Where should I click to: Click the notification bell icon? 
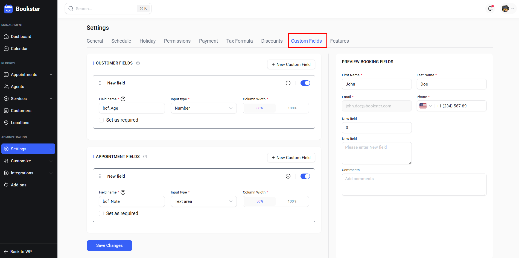(x=490, y=8)
